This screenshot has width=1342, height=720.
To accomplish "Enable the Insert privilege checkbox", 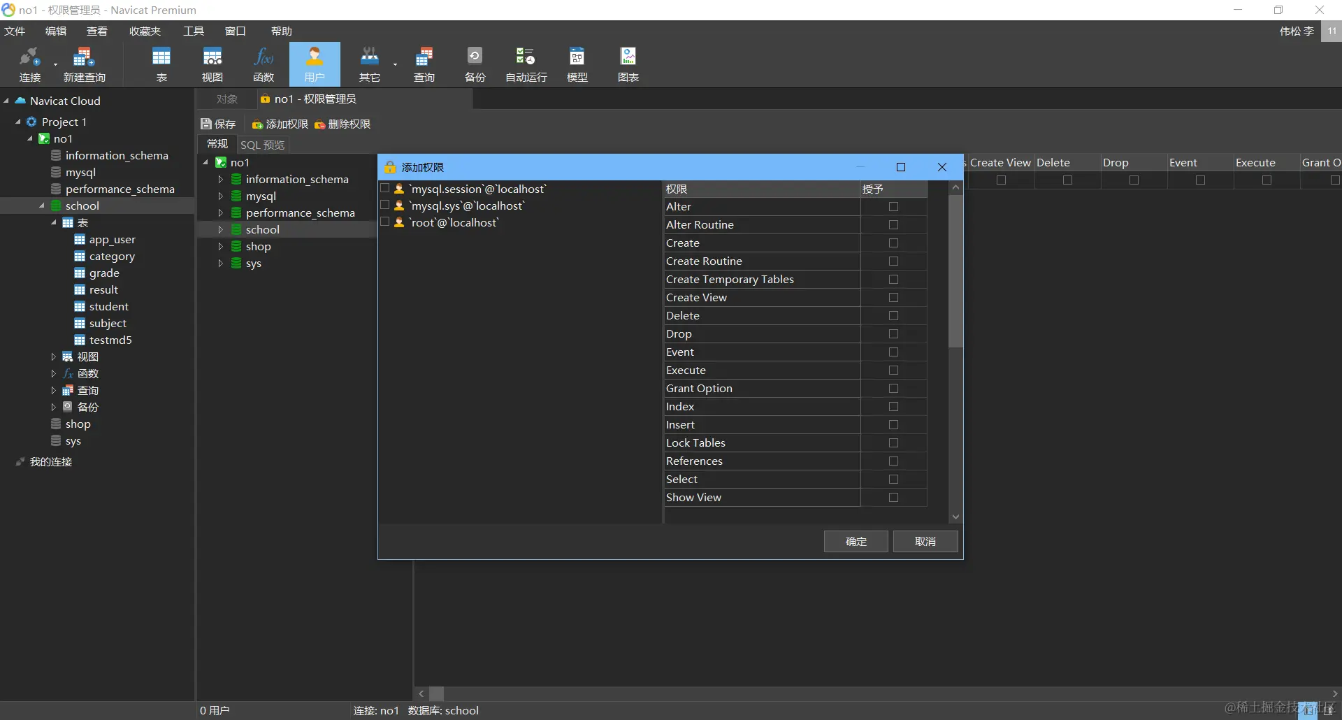I will [893, 424].
